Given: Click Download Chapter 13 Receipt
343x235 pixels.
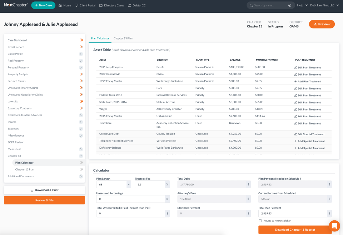Looking at the screenshot, I should click(295, 230).
